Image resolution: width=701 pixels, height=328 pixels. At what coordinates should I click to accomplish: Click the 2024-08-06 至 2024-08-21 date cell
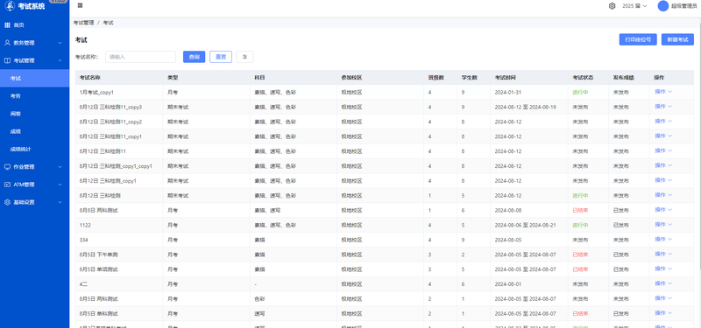click(x=525, y=225)
